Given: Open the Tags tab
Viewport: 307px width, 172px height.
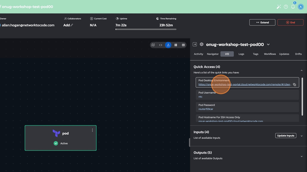Looking at the screenshot, I should point(255,54).
